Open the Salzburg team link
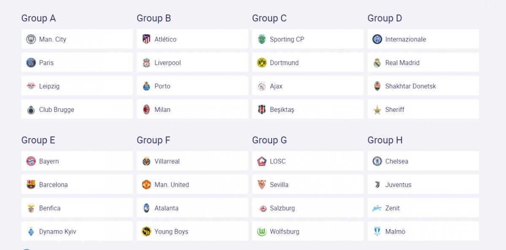This screenshot has height=250, width=506. coord(282,208)
